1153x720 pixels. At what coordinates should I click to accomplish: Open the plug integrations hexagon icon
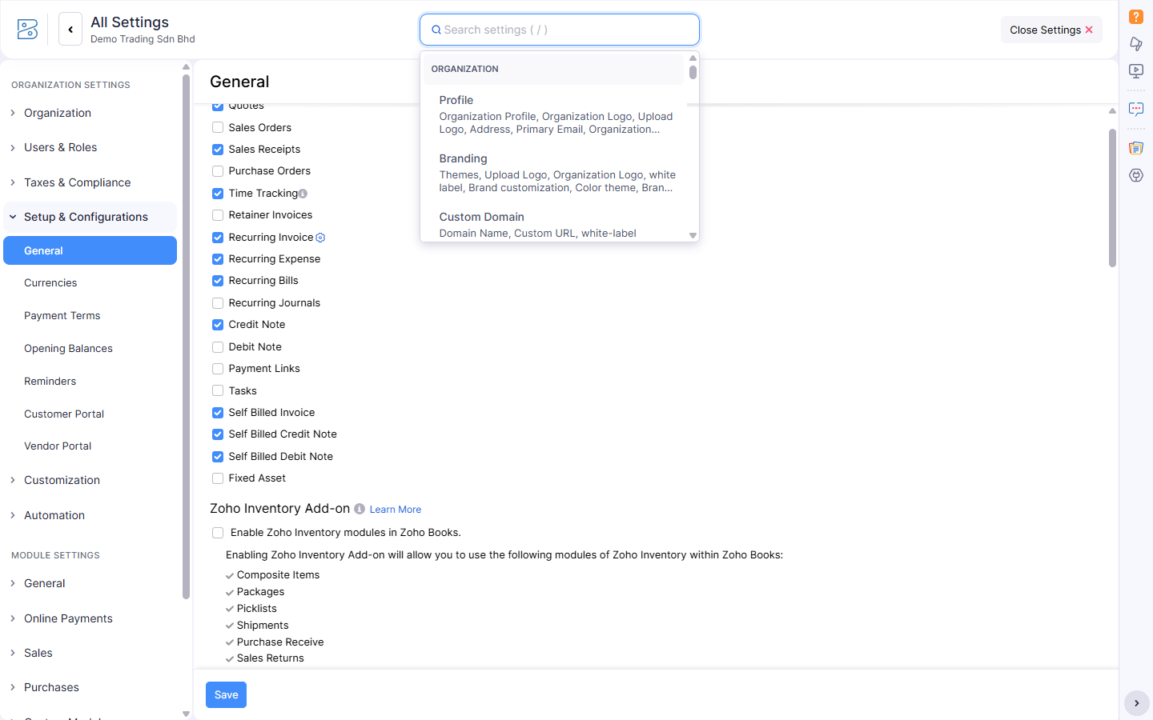1135,175
